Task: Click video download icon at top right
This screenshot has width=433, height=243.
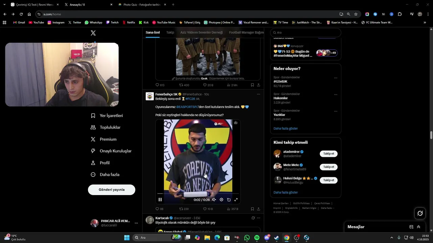Action: [236, 123]
